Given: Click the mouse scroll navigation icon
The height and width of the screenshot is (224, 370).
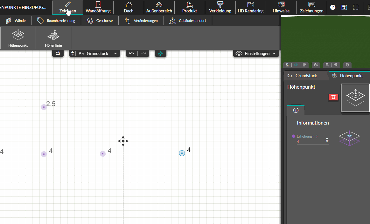Looking at the screenshot, I should click(x=316, y=65).
